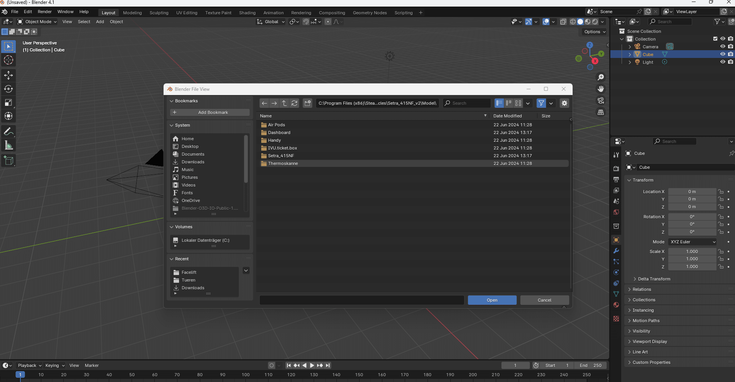Select the Move tool in the viewport toolbar
The image size is (735, 382).
pyautogui.click(x=8, y=75)
